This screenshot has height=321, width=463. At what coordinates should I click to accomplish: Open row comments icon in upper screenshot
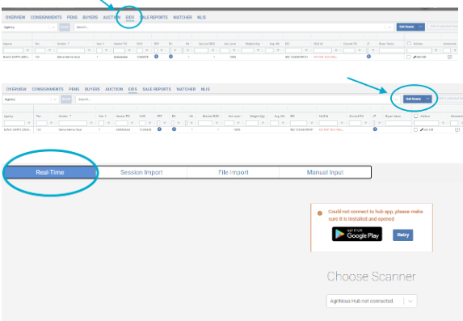tap(450, 57)
